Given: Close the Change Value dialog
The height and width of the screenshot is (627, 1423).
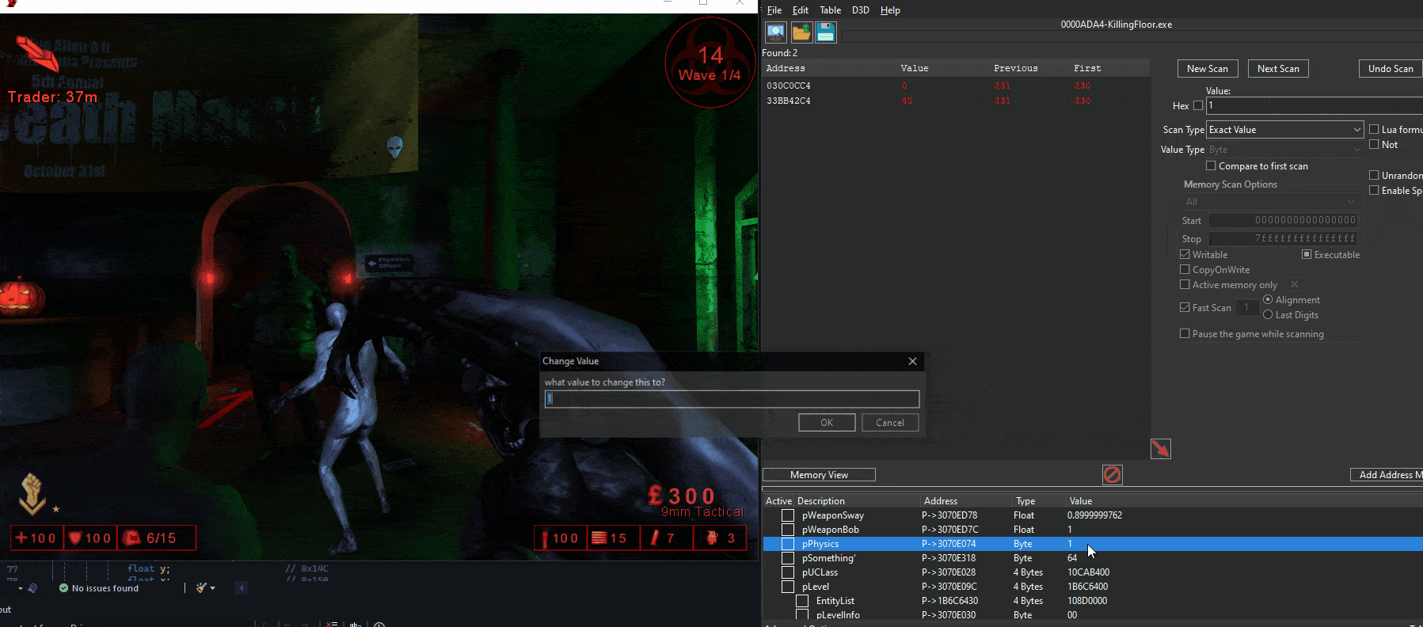Looking at the screenshot, I should click(912, 361).
